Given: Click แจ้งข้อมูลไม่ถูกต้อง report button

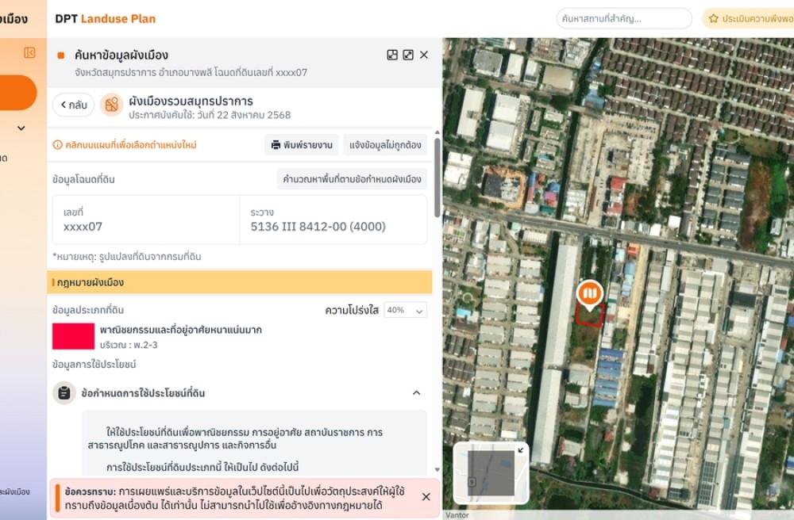Looking at the screenshot, I should point(385,145).
